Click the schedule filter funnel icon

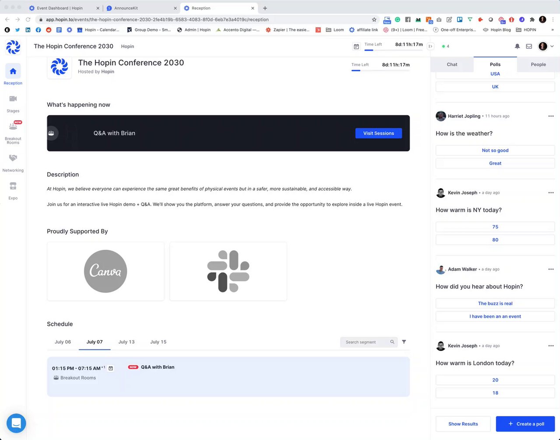point(404,342)
